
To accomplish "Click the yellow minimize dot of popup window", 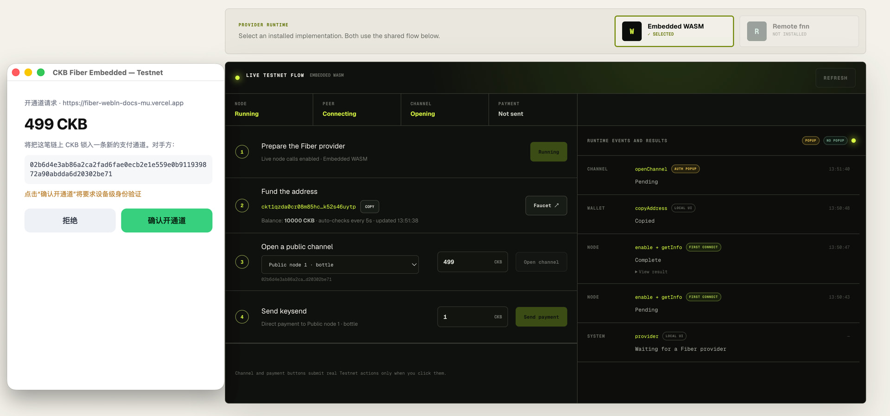I will pyautogui.click(x=28, y=72).
